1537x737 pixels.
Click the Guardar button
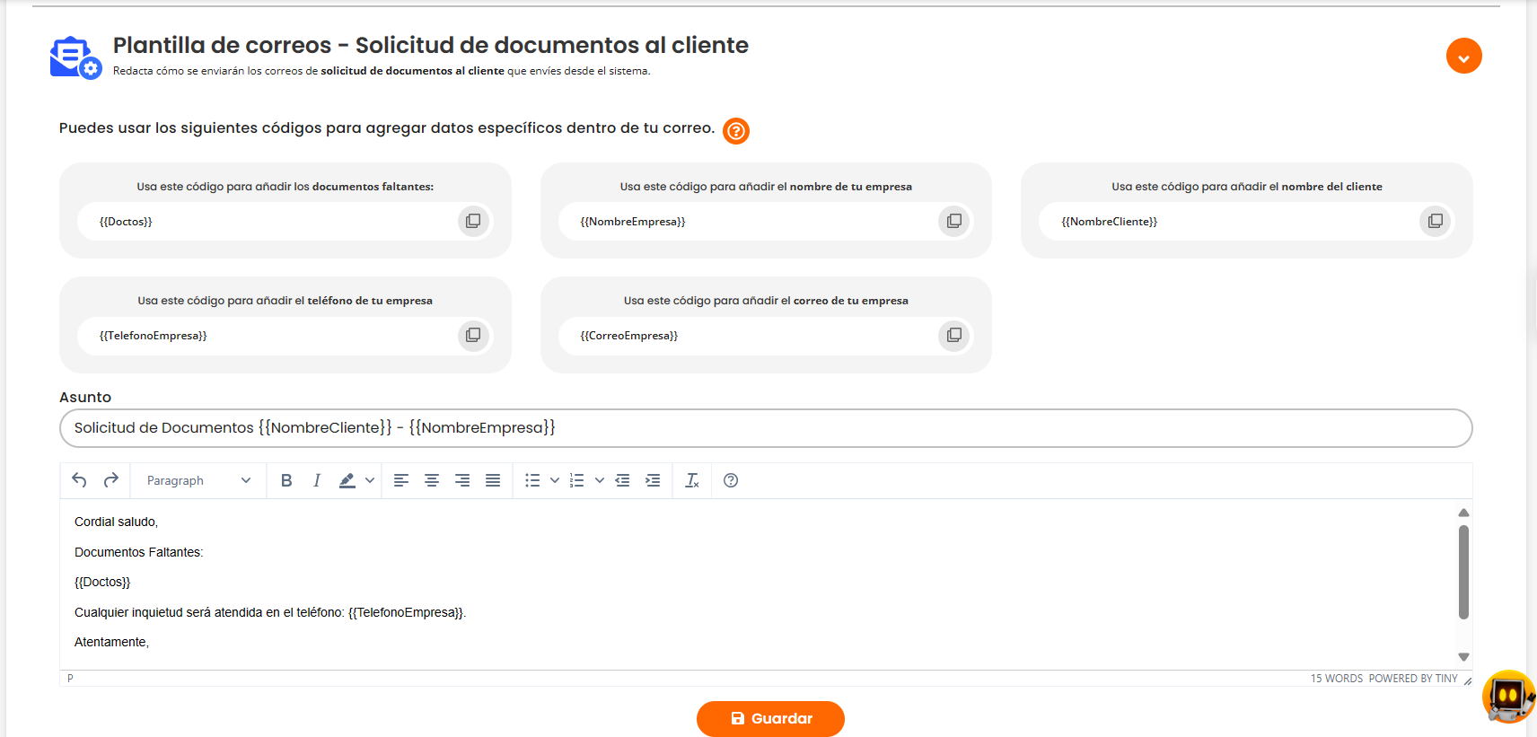770,718
